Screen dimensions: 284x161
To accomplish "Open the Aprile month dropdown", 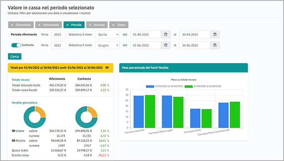I will coord(107,35).
